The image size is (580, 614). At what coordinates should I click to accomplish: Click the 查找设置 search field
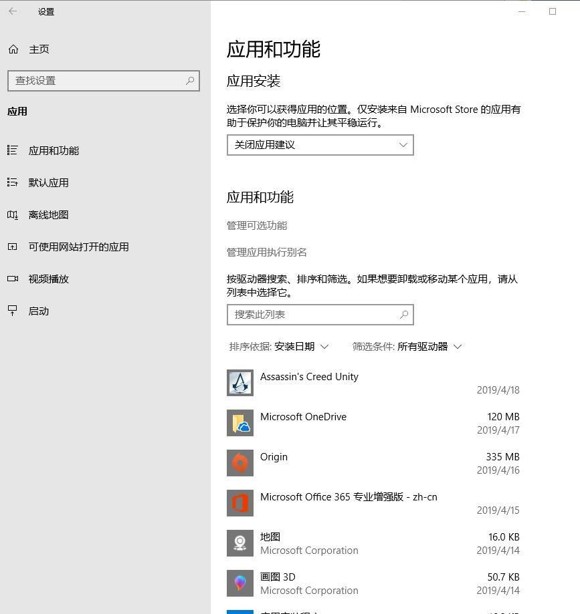(104, 81)
